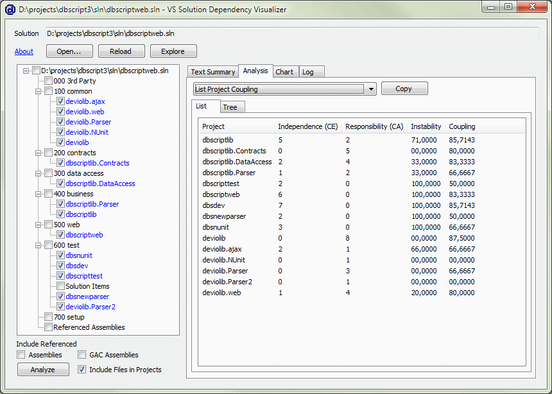Select deviolib.NUnit in the tree

click(87, 132)
